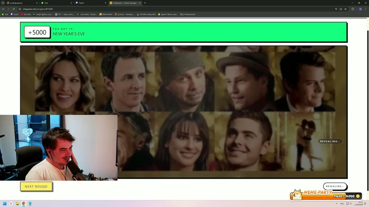The image size is (369, 207).
Task: Open the Last events Donat bookmark
Action: [87, 14]
